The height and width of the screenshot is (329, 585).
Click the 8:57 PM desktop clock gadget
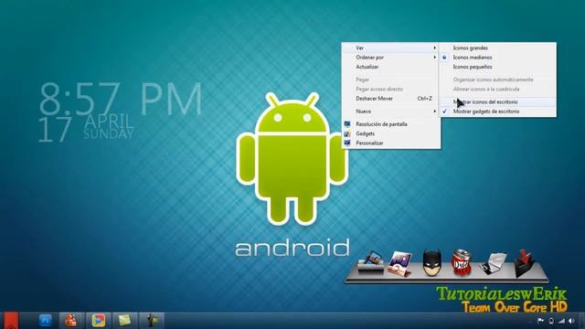pos(121,99)
